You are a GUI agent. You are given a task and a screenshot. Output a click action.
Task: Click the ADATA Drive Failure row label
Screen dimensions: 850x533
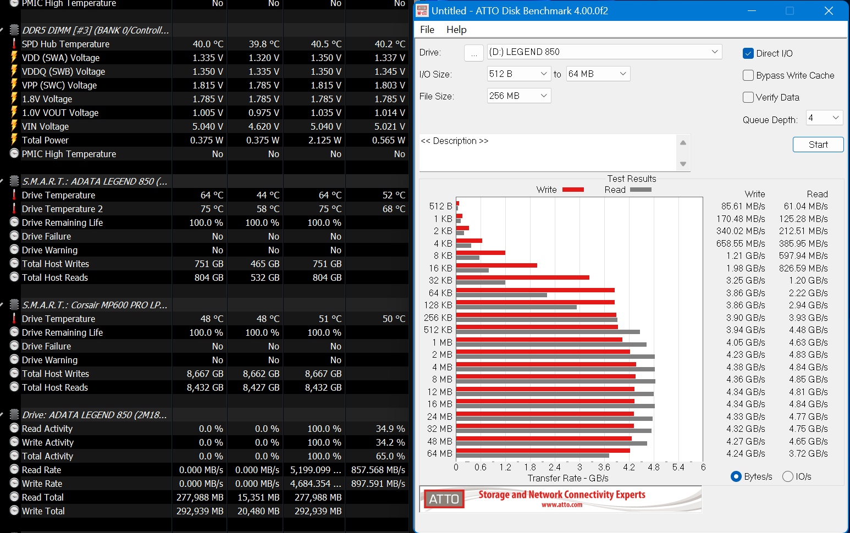[46, 236]
